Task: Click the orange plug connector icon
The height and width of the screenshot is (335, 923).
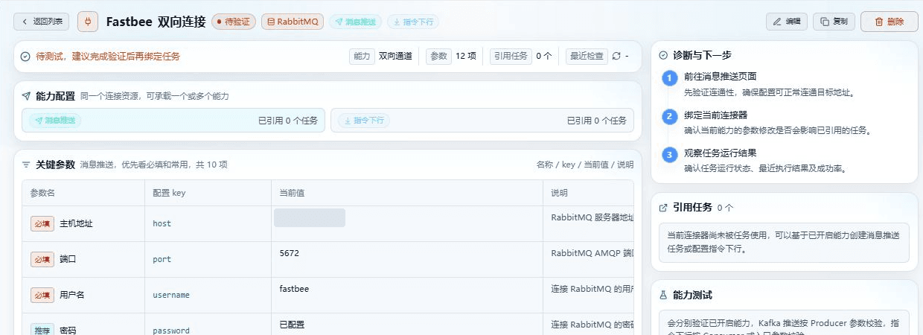Action: coord(88,22)
